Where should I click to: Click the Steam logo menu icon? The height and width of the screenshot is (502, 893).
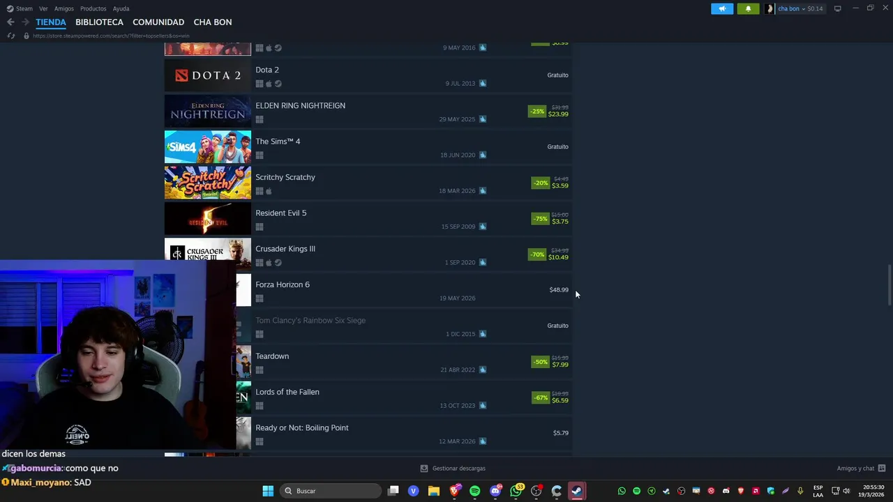coord(10,8)
